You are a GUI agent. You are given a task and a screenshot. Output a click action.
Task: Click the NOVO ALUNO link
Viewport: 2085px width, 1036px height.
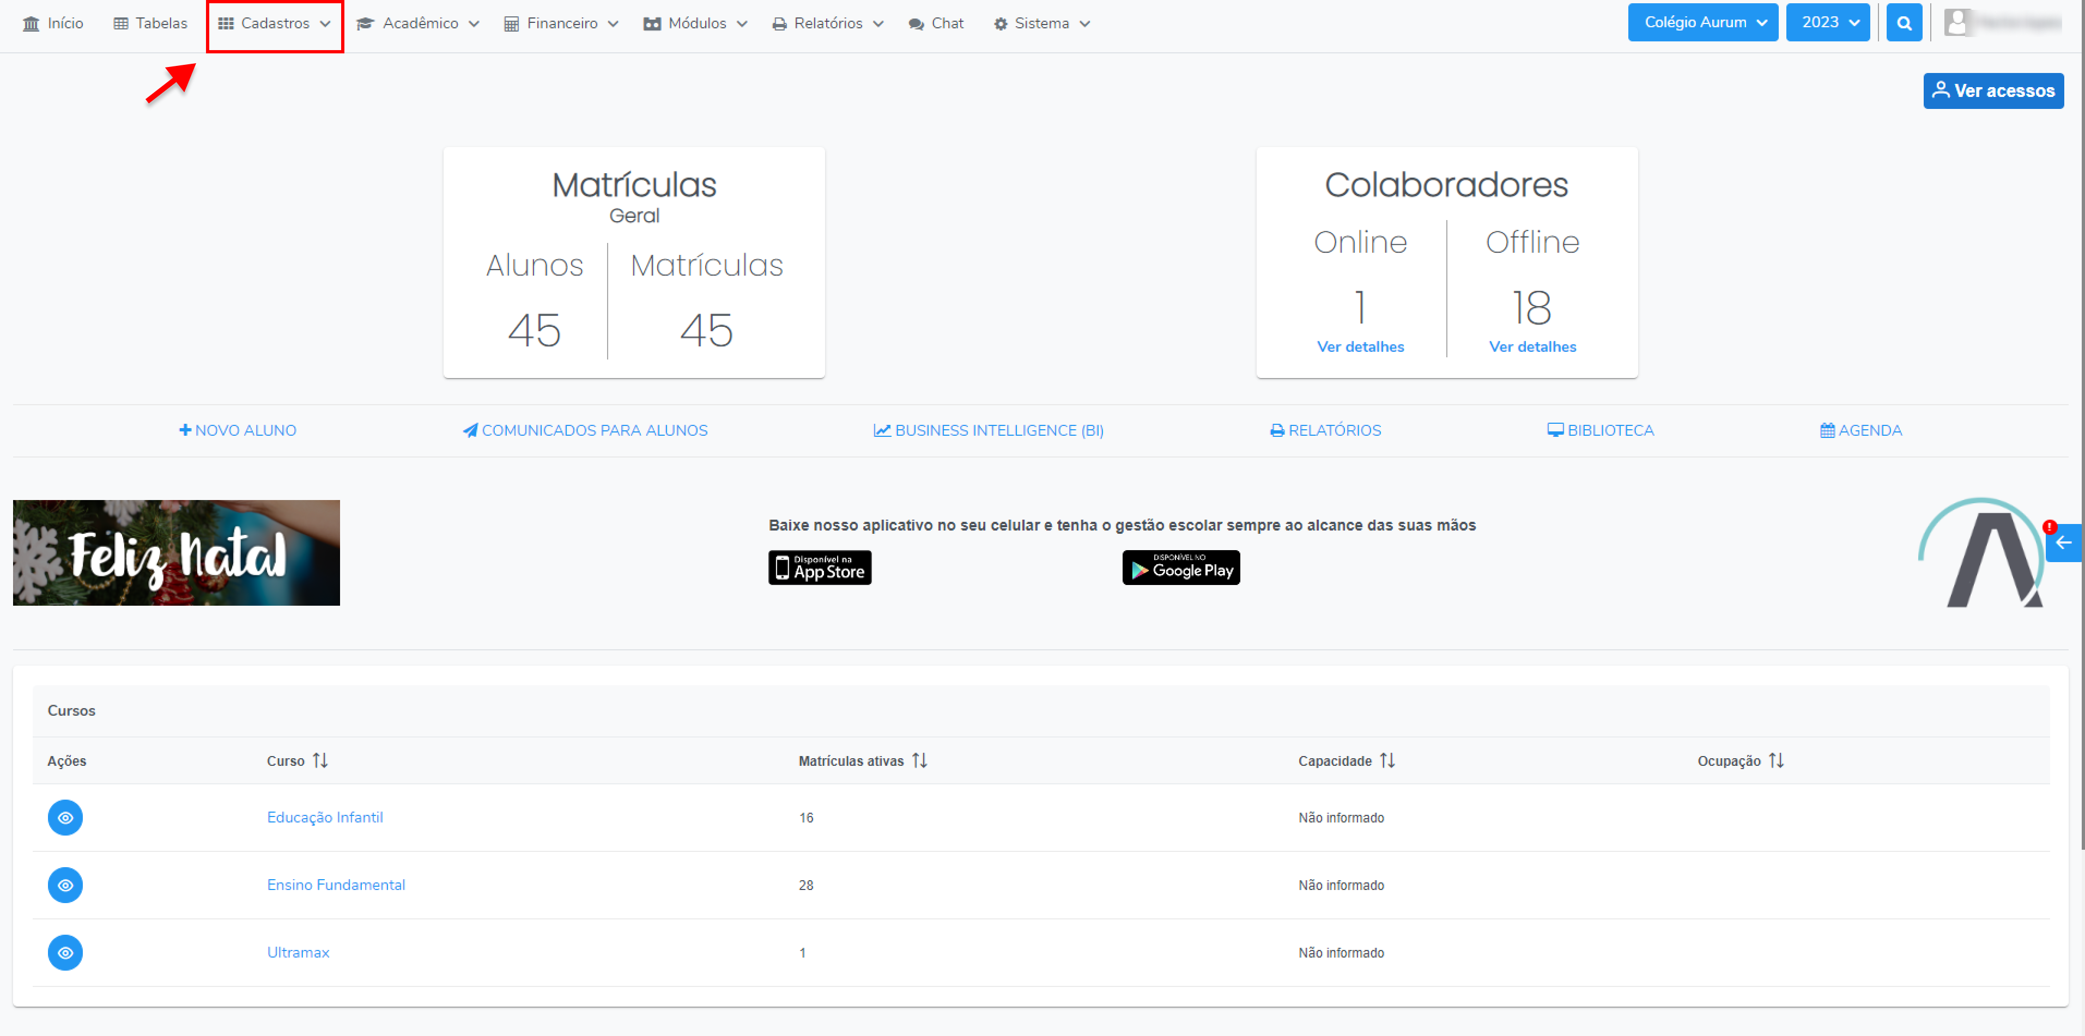[237, 430]
